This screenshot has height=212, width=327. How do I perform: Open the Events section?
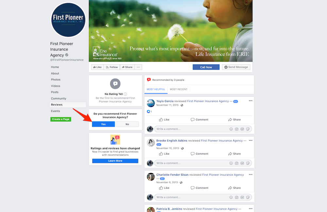pos(55,111)
